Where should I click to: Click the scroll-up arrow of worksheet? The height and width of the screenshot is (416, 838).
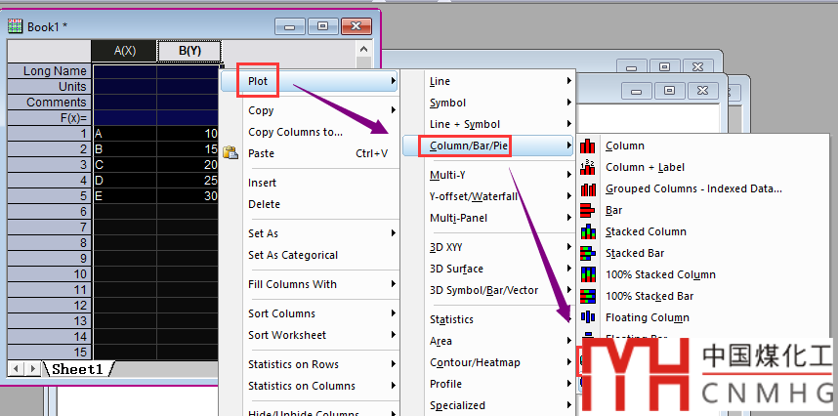point(364,49)
